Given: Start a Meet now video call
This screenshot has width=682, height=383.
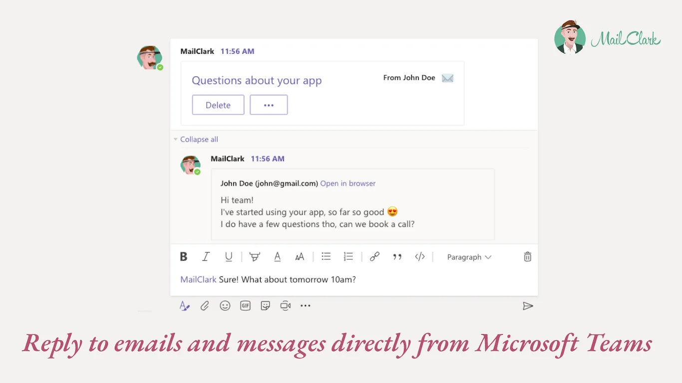Looking at the screenshot, I should point(286,306).
